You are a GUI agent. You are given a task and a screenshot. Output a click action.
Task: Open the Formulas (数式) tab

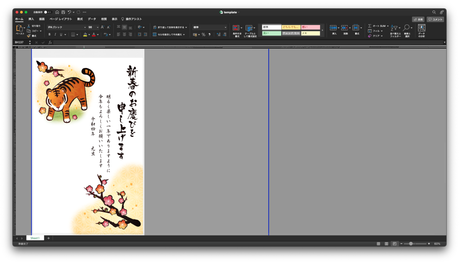(80, 19)
